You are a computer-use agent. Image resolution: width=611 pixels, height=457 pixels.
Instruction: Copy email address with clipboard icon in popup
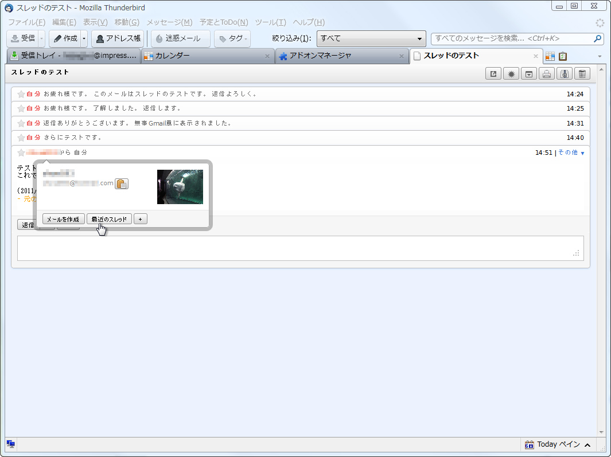coord(122,183)
